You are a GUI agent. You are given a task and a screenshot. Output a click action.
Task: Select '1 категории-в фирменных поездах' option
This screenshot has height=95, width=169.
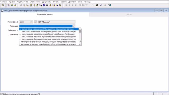49,42
